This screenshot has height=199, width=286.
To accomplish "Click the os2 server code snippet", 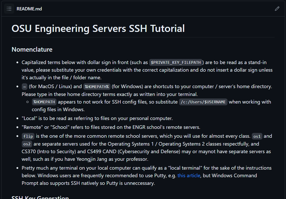I will (27, 144).
